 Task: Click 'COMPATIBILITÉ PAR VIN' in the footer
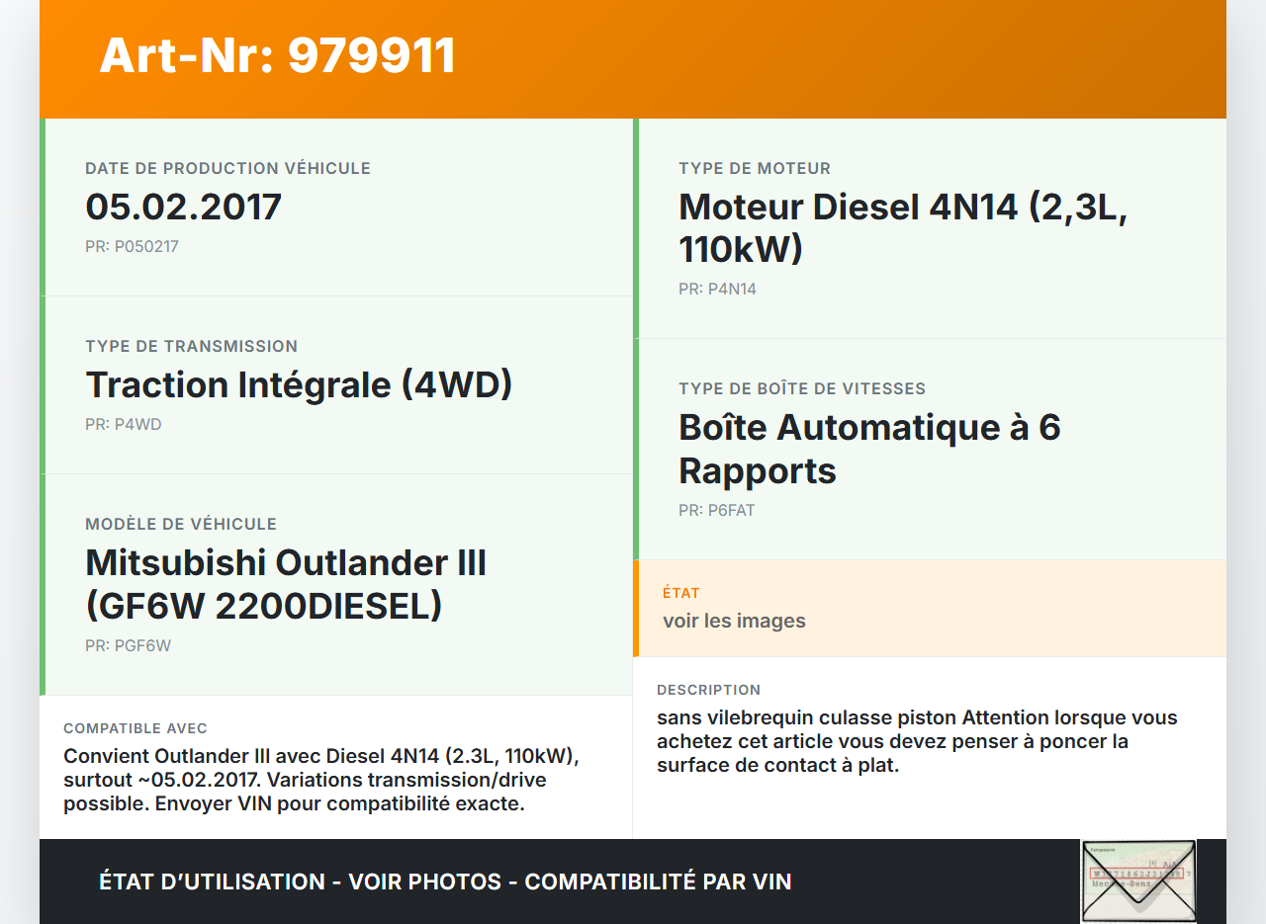(660, 881)
